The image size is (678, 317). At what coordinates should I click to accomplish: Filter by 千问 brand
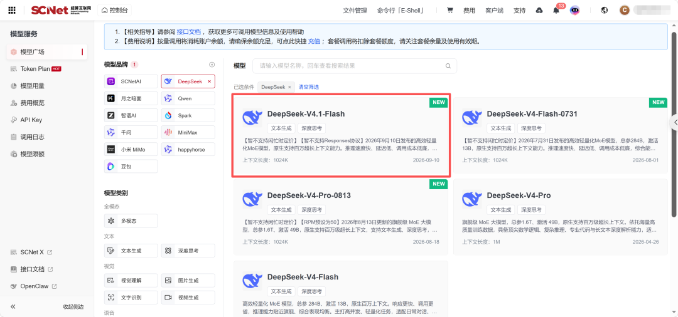131,132
